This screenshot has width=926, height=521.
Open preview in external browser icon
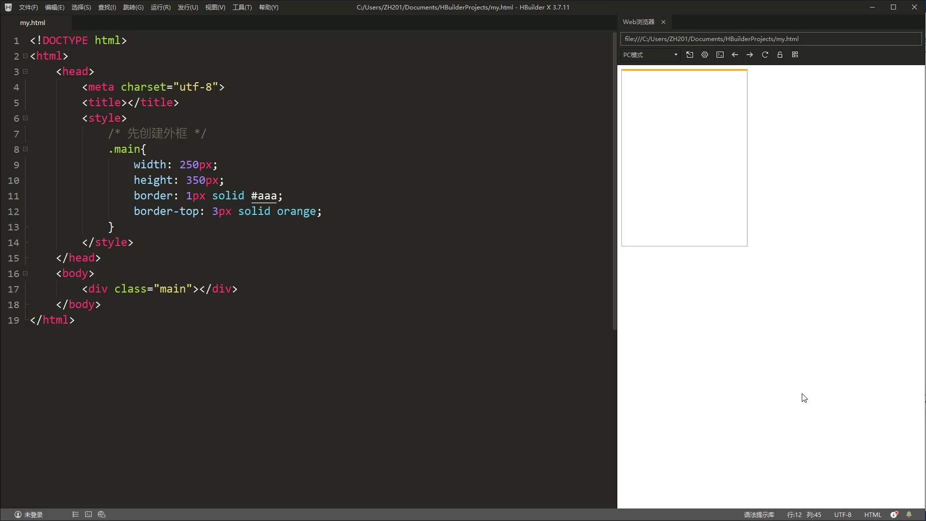pyautogui.click(x=689, y=55)
